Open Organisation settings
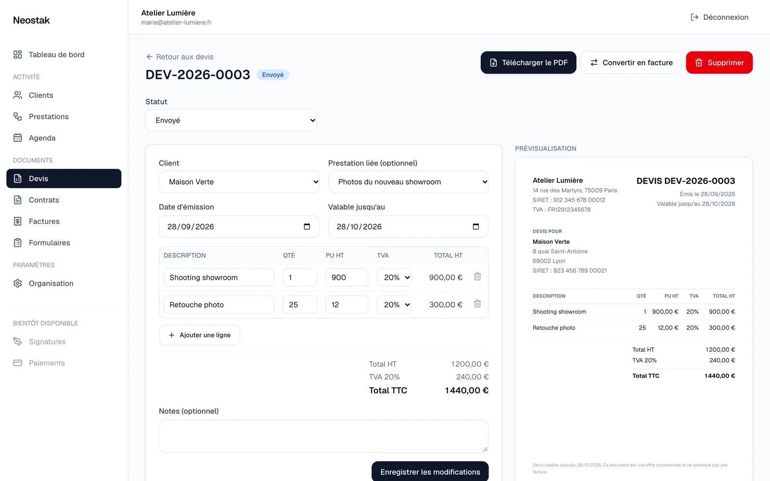Screen dimensions: 770x481 64,283
